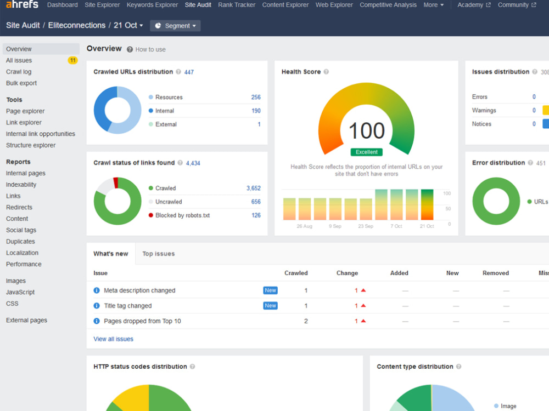The image size is (549, 411).
Task: Click help icon beside Crawled URLs distribution
Action: click(x=178, y=72)
